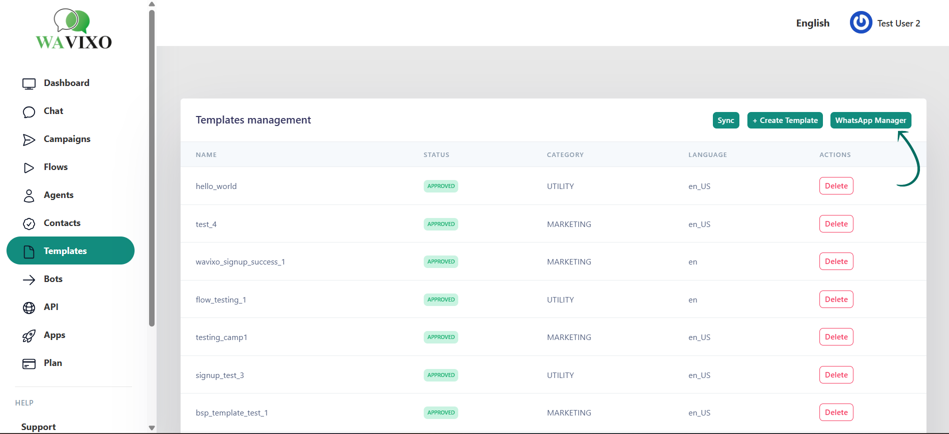Open the English language selector

pos(812,23)
